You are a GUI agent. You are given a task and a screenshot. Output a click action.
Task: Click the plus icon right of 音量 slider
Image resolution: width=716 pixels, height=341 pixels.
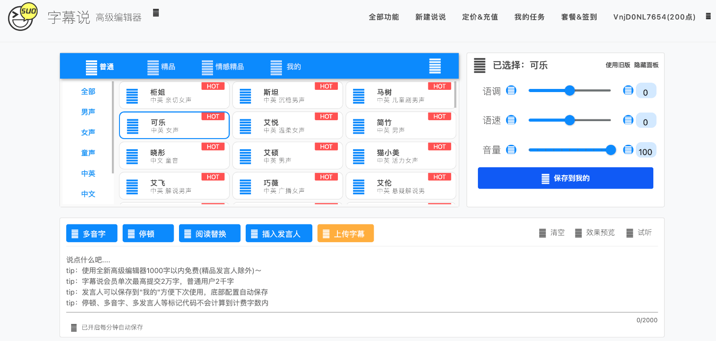(628, 150)
